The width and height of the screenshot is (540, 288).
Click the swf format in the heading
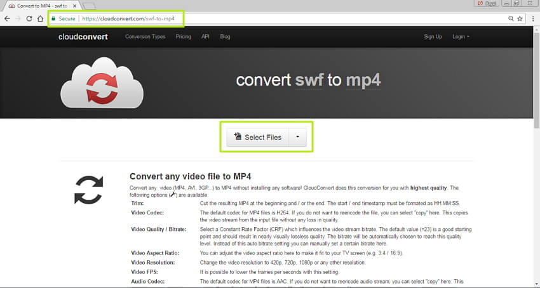point(309,80)
